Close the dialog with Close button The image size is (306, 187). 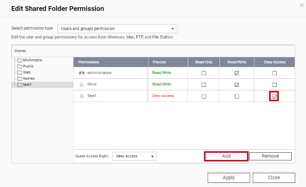tap(274, 178)
